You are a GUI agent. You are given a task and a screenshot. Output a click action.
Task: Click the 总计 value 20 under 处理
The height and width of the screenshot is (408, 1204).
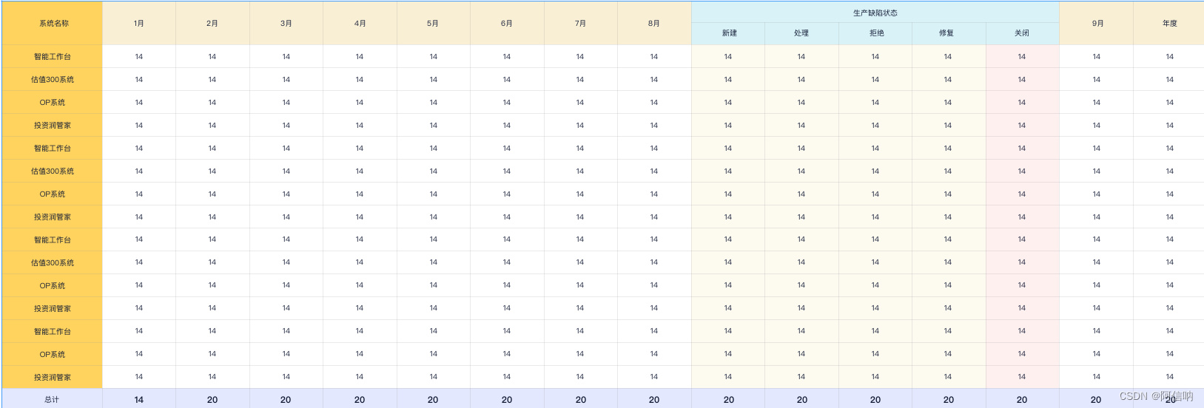(x=801, y=399)
